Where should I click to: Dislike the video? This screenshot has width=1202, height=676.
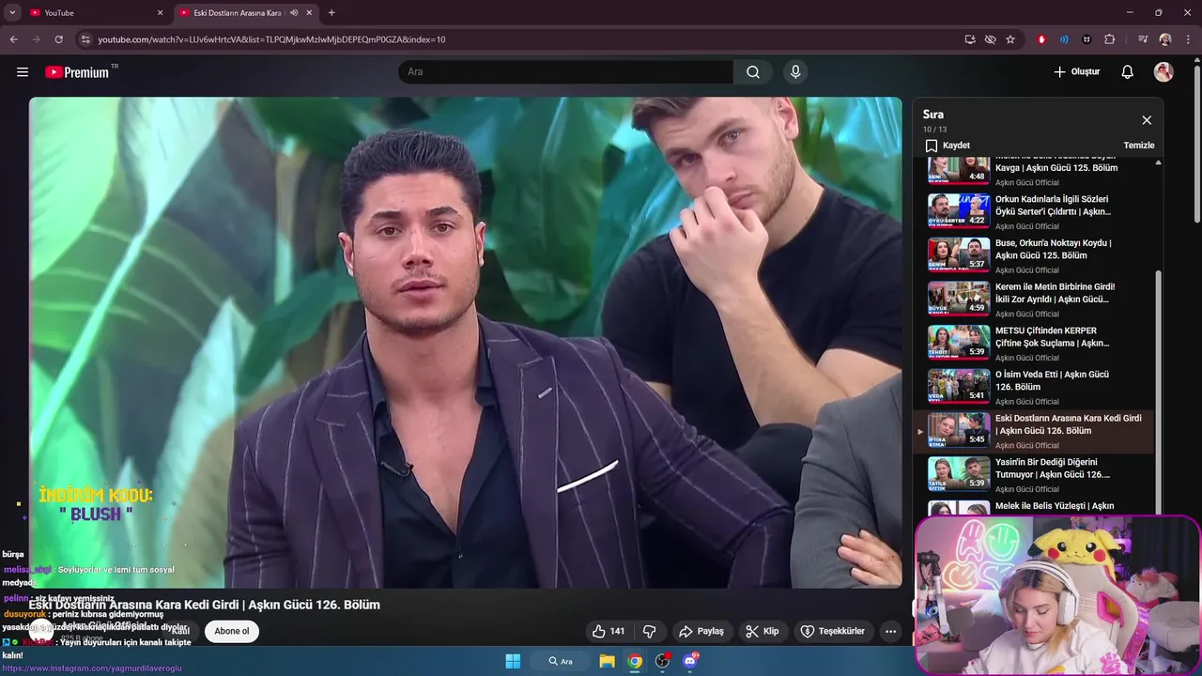pyautogui.click(x=649, y=631)
